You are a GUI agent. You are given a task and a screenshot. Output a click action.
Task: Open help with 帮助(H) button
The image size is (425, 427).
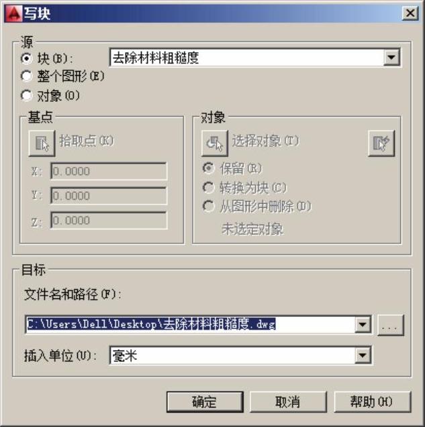pyautogui.click(x=372, y=402)
